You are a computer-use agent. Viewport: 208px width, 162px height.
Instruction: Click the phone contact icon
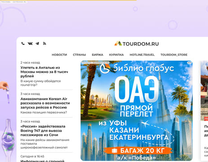(23, 44)
